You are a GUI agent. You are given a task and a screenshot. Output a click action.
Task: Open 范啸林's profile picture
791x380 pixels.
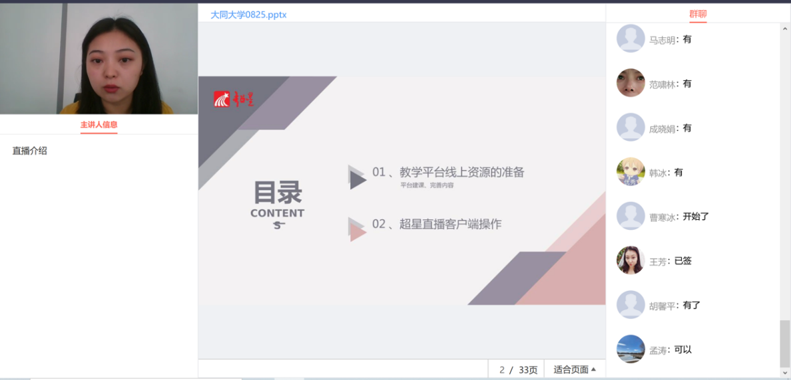click(631, 83)
